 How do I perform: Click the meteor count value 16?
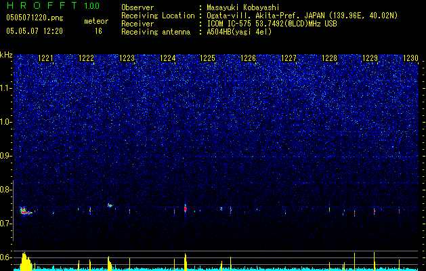pos(98,31)
